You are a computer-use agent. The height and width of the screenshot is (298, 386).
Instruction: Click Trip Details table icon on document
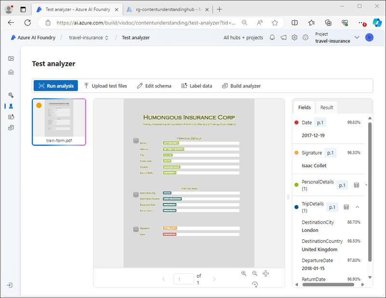pos(136,195)
